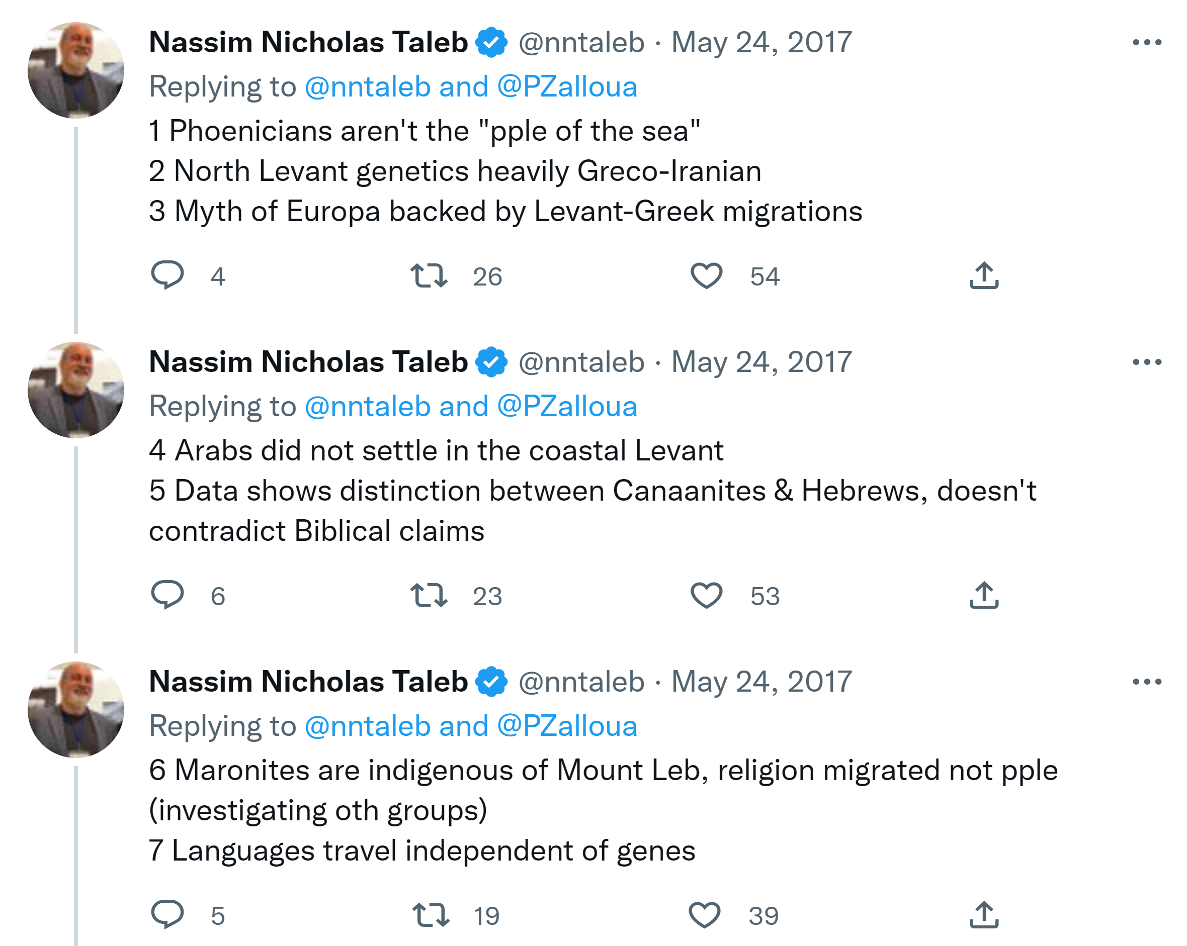Share the Canaanites and Hebrews tweet

(984, 596)
